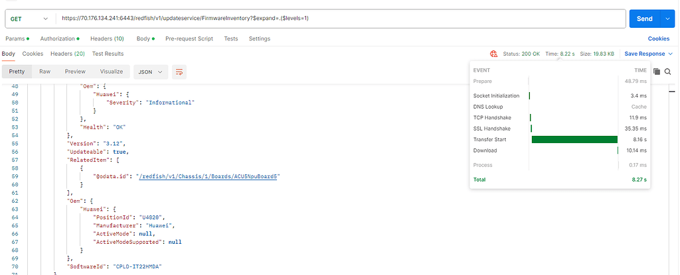The image size is (680, 275).
Task: Switch response view to Preview
Action: point(75,72)
